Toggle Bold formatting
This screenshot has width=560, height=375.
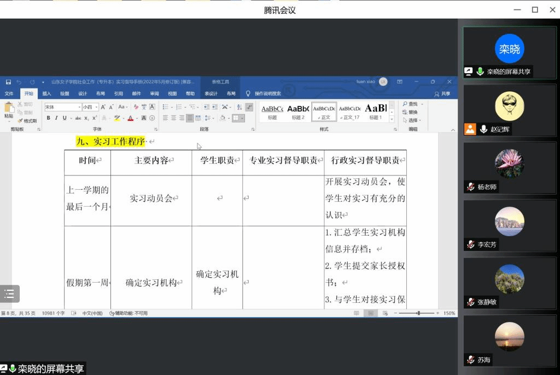point(48,118)
